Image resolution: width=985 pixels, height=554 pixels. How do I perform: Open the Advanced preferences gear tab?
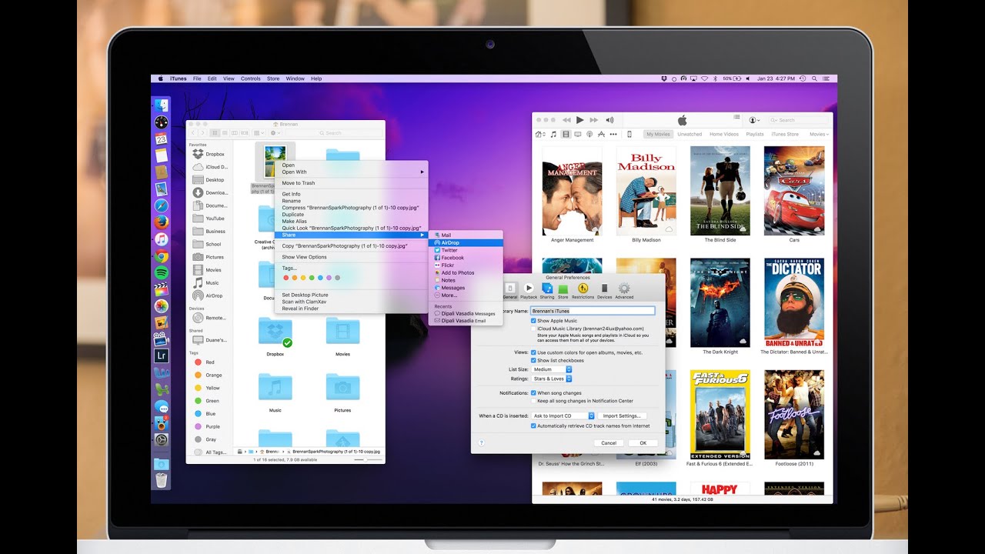(x=624, y=290)
